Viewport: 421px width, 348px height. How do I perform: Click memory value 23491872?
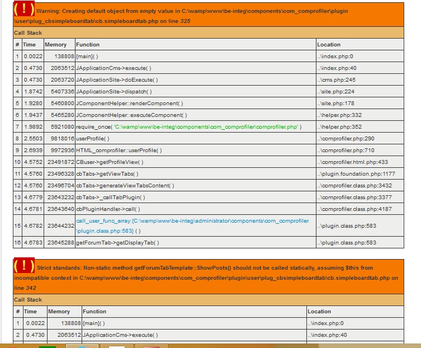61,162
